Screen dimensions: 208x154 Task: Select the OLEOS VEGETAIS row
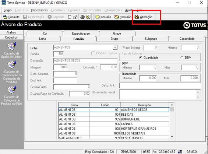[114, 133]
